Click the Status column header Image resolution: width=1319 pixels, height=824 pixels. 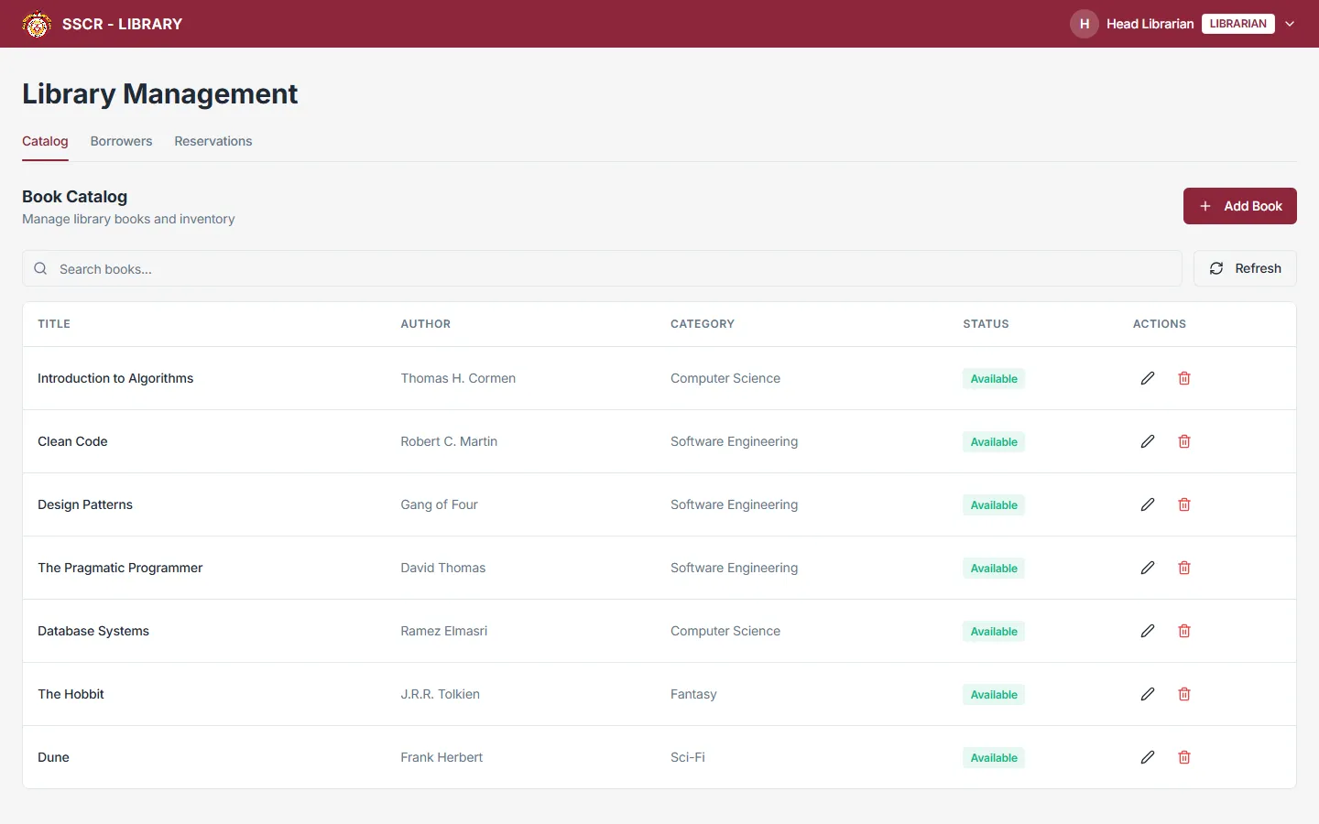pyautogui.click(x=986, y=324)
